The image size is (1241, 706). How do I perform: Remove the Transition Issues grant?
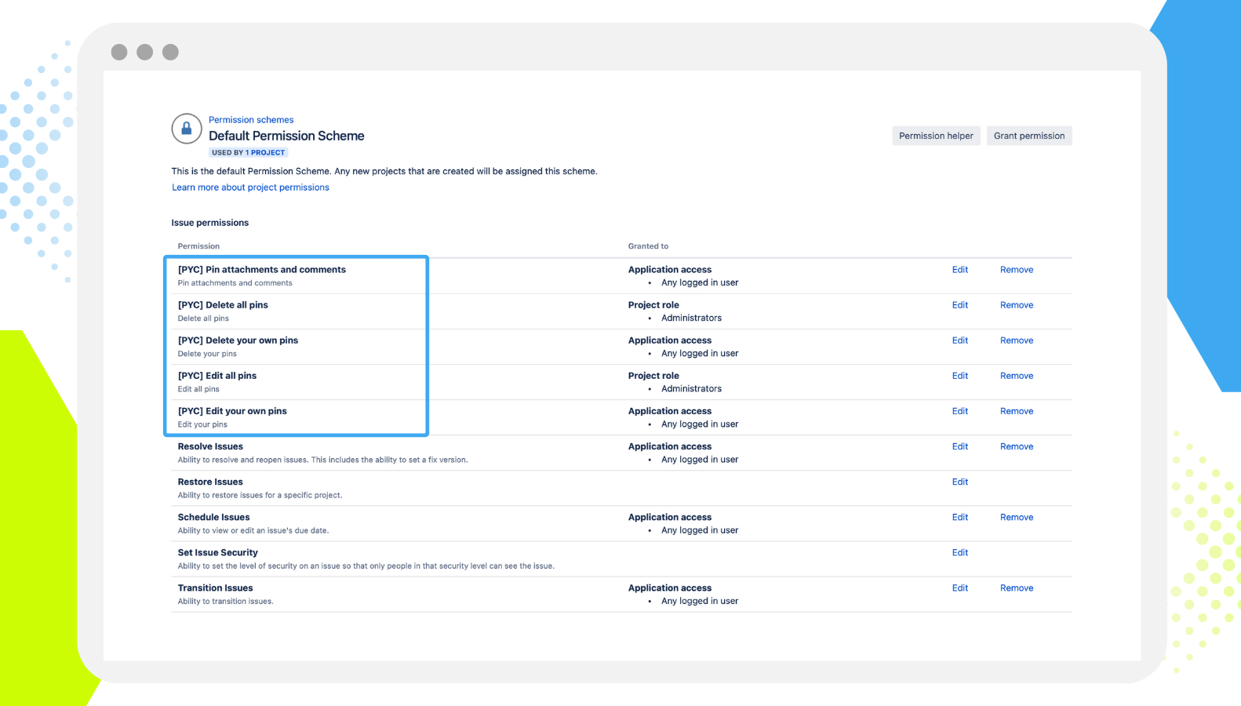click(1017, 588)
